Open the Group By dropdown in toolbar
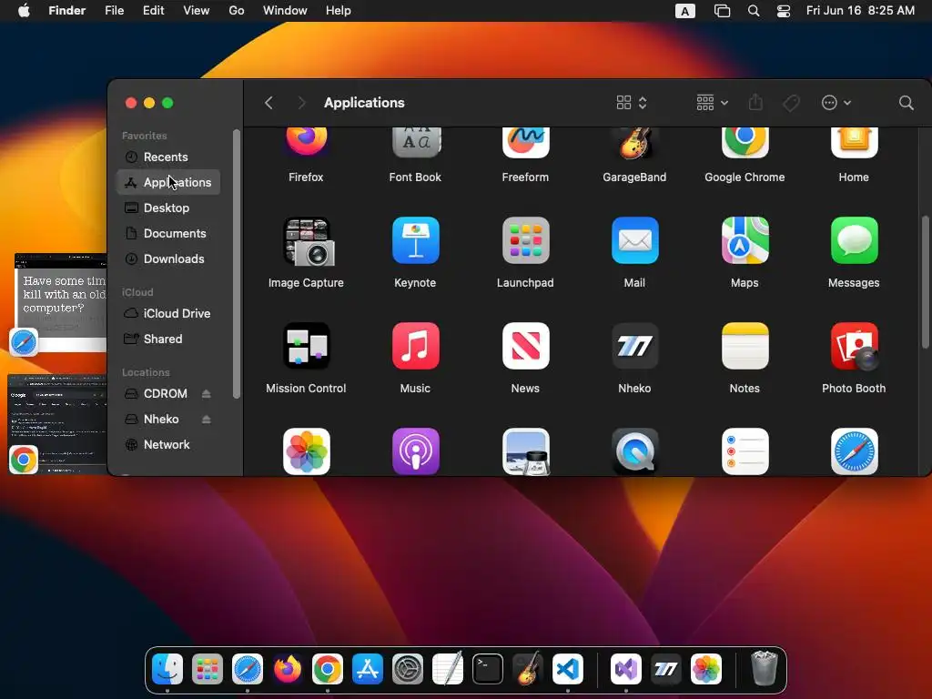The width and height of the screenshot is (932, 699). [x=712, y=103]
